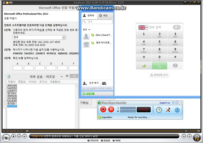Click dialpad key 9 WXYZ
The image size is (203, 143).
[x=175, y=50]
